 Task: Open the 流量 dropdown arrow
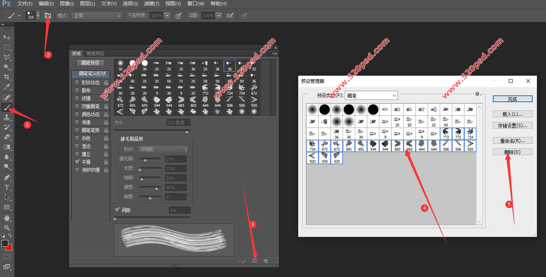(219, 16)
